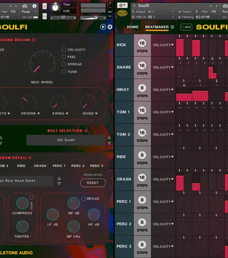
Task: Select previous instrument arrow in right header
Action: pos(211,6)
